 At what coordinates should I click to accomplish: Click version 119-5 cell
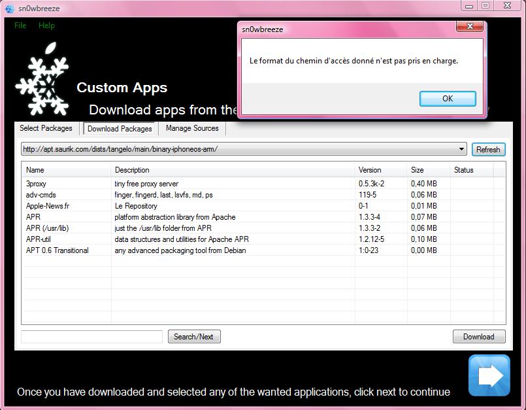click(x=367, y=195)
